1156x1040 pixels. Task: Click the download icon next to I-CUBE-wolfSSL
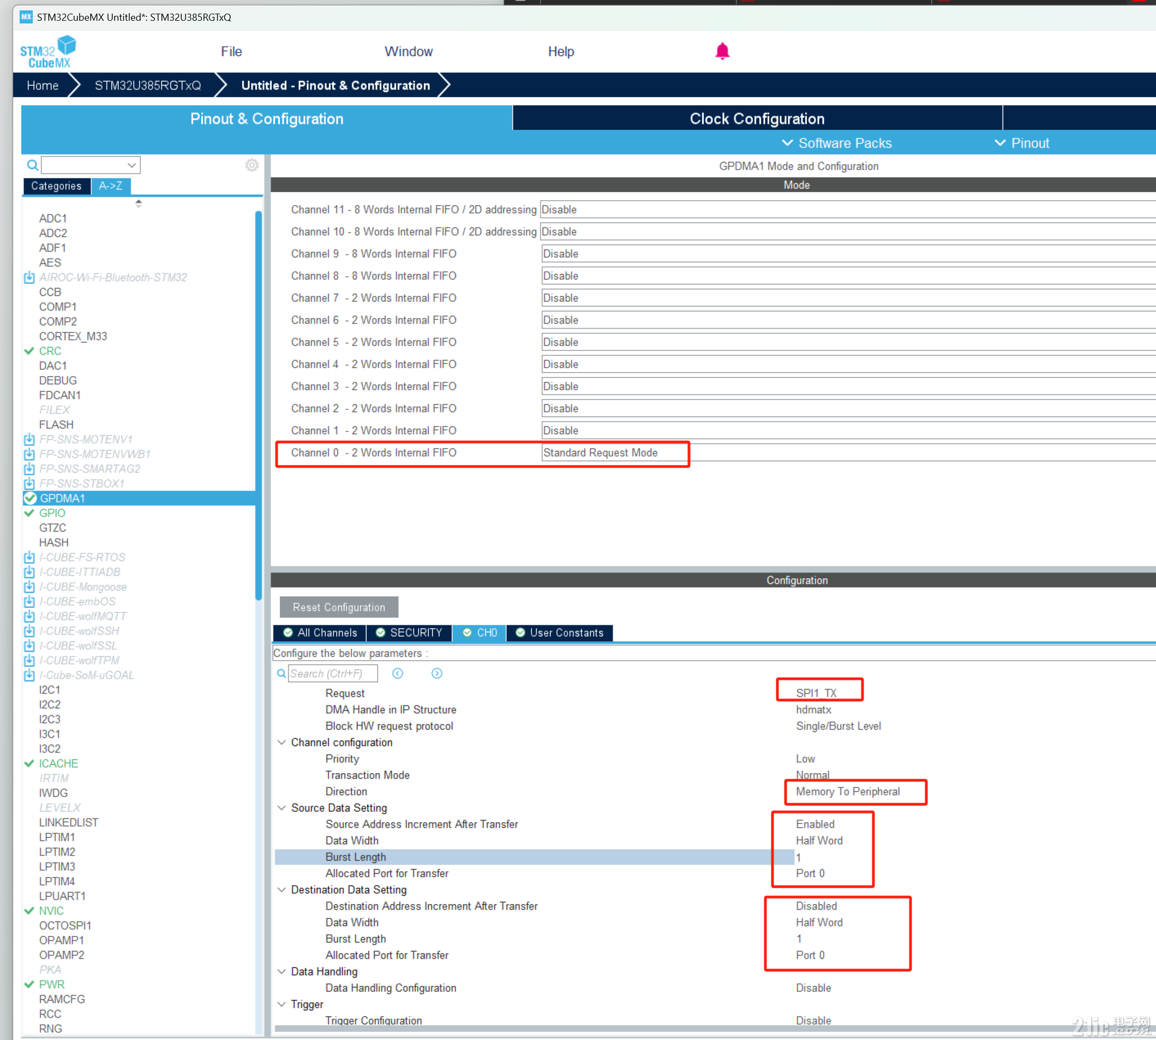(x=29, y=645)
